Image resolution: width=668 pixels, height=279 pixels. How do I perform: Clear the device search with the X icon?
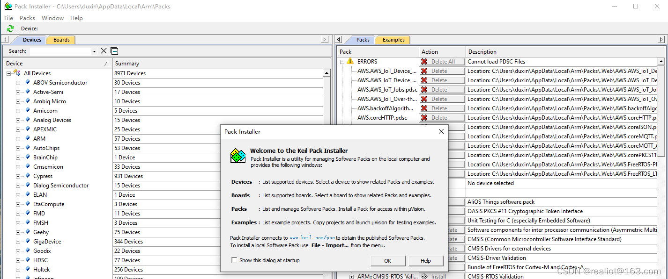[104, 51]
